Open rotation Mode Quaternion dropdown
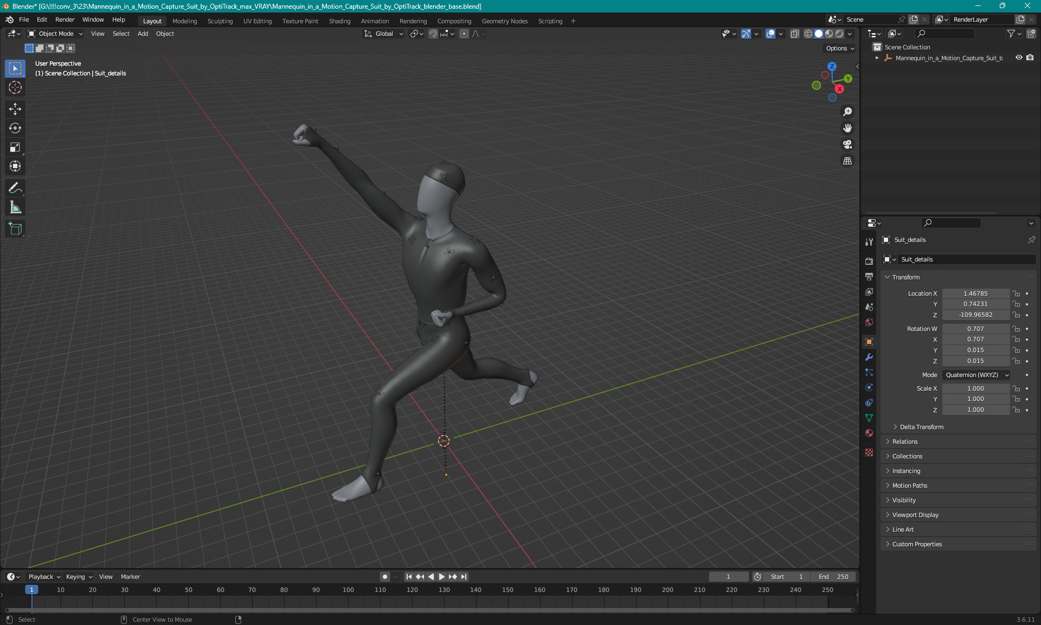1041x625 pixels. point(976,375)
